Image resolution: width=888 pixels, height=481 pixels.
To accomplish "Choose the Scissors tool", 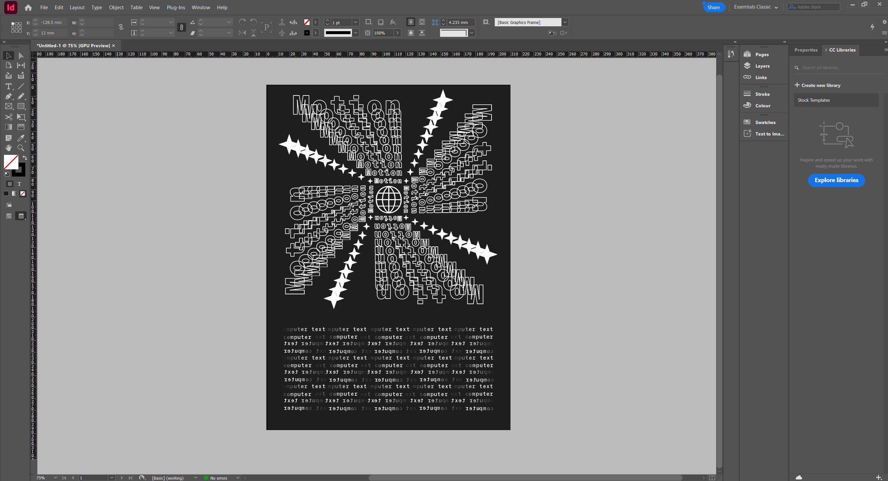I will 9,117.
